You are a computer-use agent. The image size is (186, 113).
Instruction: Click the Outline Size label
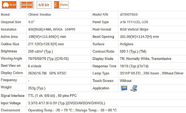pyautogui.click(x=10, y=44)
